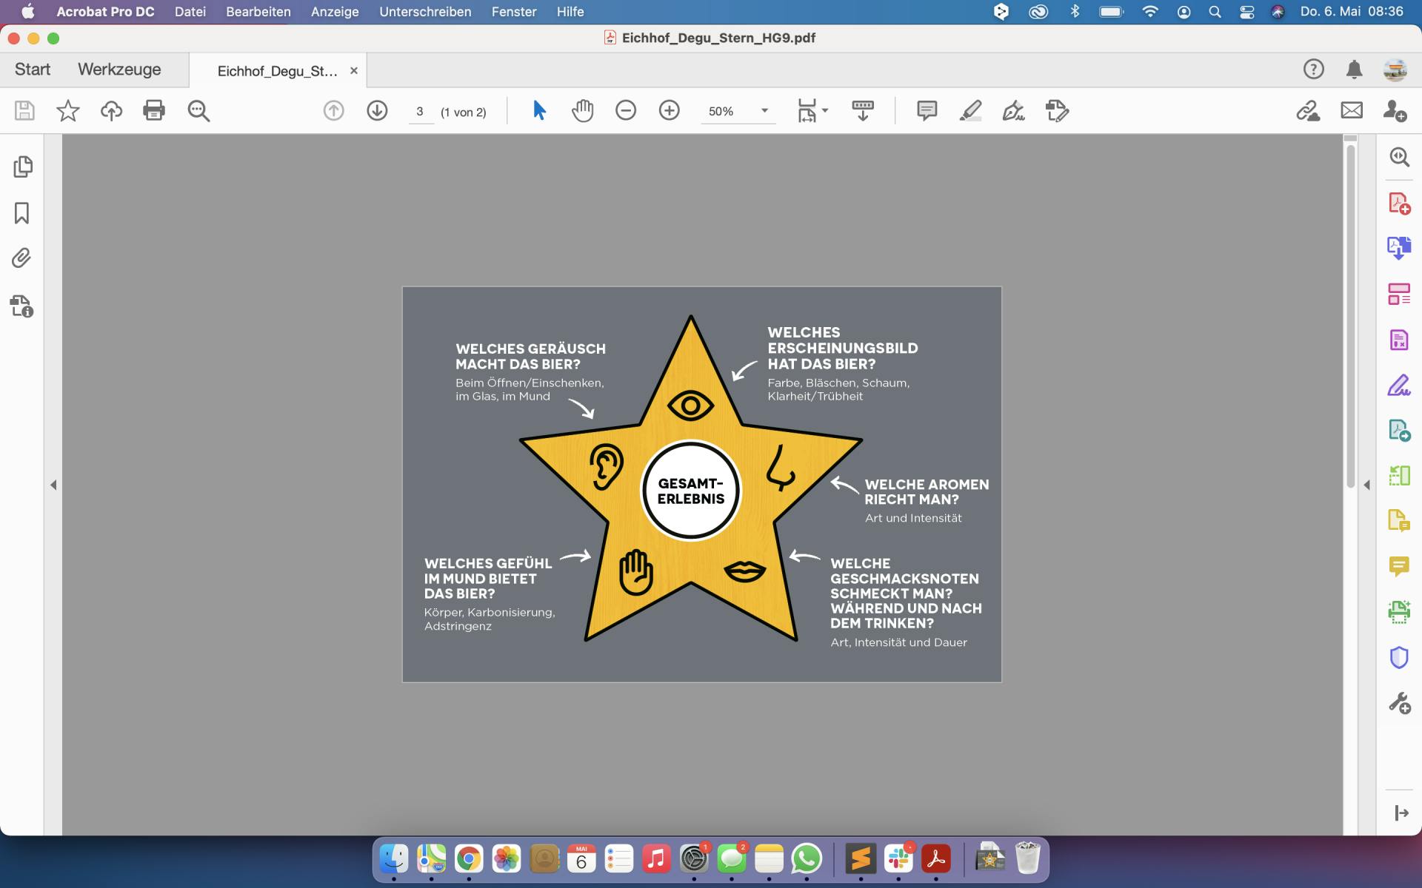Collapse the right tools pane arrow

pyautogui.click(x=1367, y=485)
